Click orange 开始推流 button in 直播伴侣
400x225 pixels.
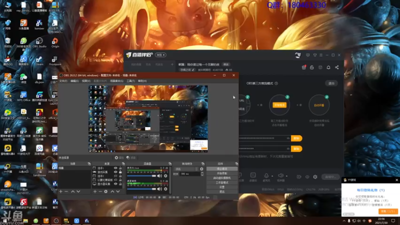(x=279, y=105)
